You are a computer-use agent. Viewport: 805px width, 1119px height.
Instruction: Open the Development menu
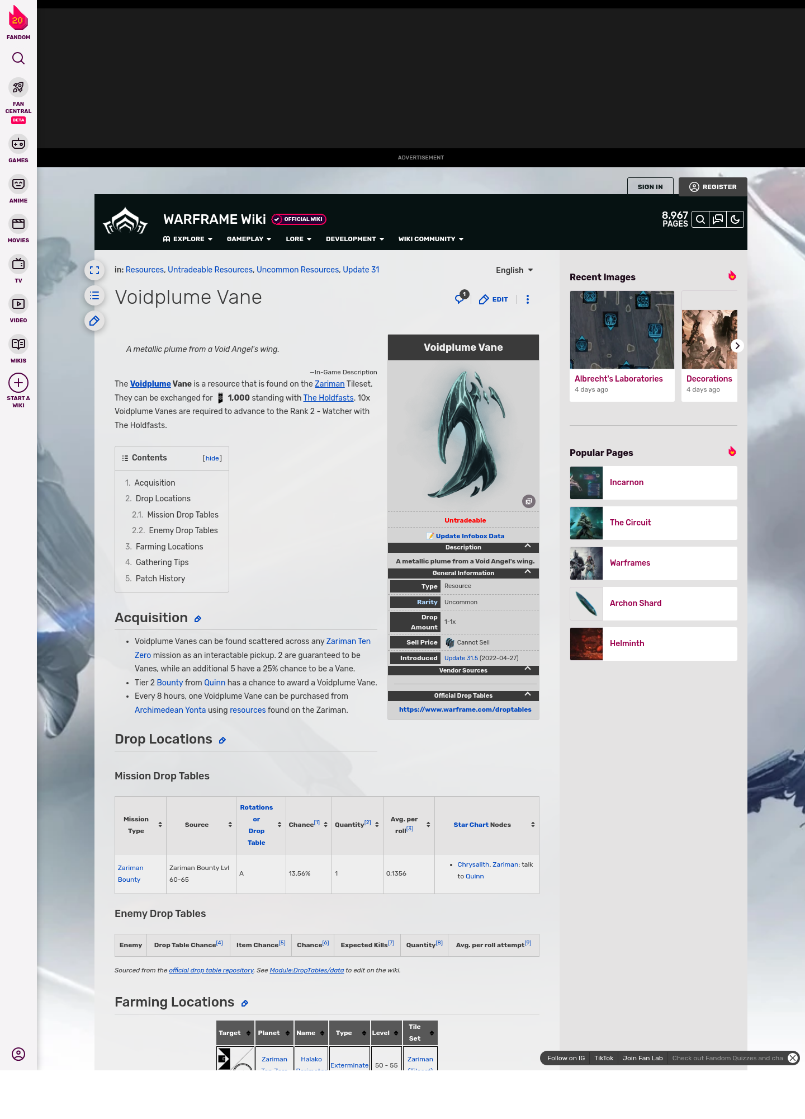[x=355, y=239]
